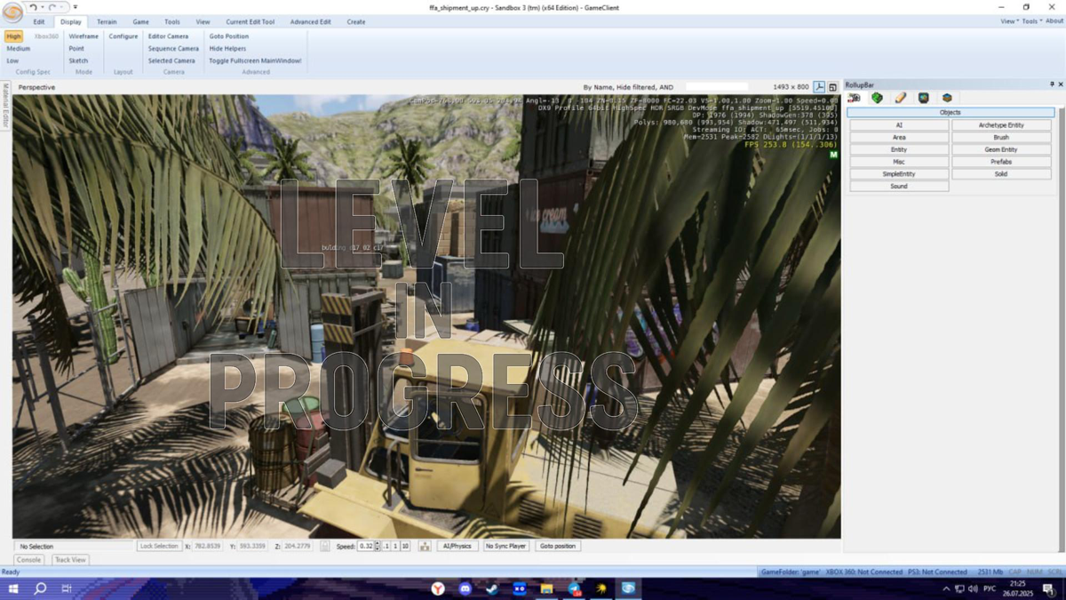Click the Z coordinate field
Image resolution: width=1066 pixels, height=600 pixels.
click(296, 546)
